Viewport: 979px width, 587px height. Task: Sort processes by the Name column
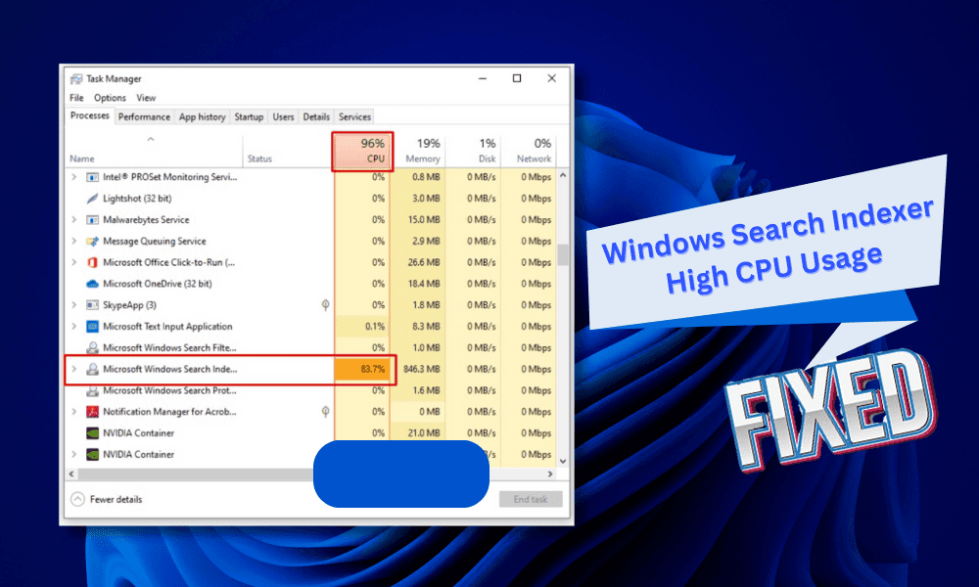154,151
